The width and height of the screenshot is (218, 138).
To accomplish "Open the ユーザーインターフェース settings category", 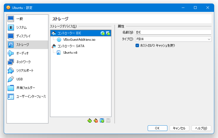I will tap(27, 96).
